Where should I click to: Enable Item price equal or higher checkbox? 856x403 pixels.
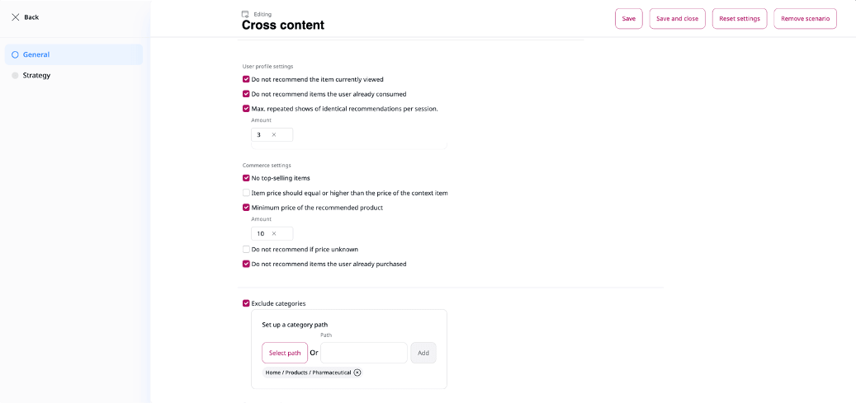pos(246,193)
